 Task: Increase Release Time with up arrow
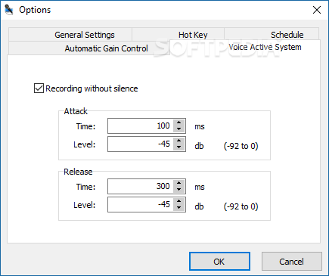(x=179, y=183)
